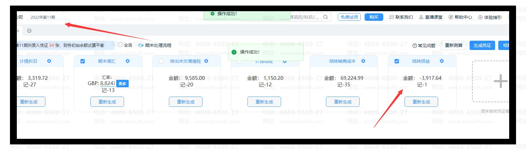
Task: Add new template with plus icon
Action: (500, 81)
